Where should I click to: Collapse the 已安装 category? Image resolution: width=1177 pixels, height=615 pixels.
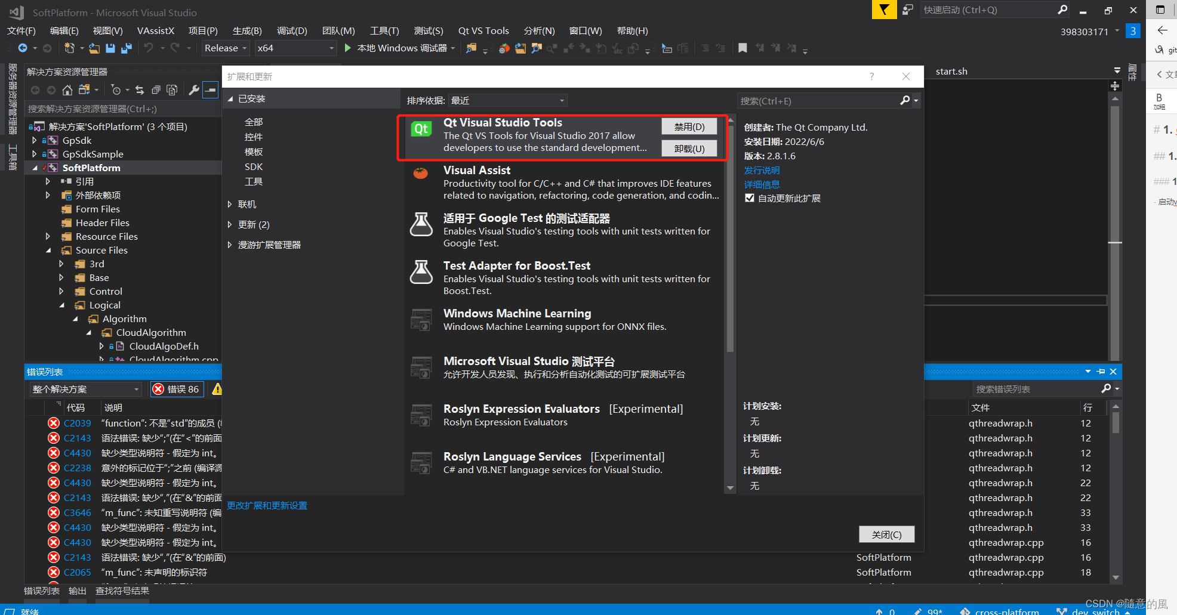pyautogui.click(x=230, y=99)
